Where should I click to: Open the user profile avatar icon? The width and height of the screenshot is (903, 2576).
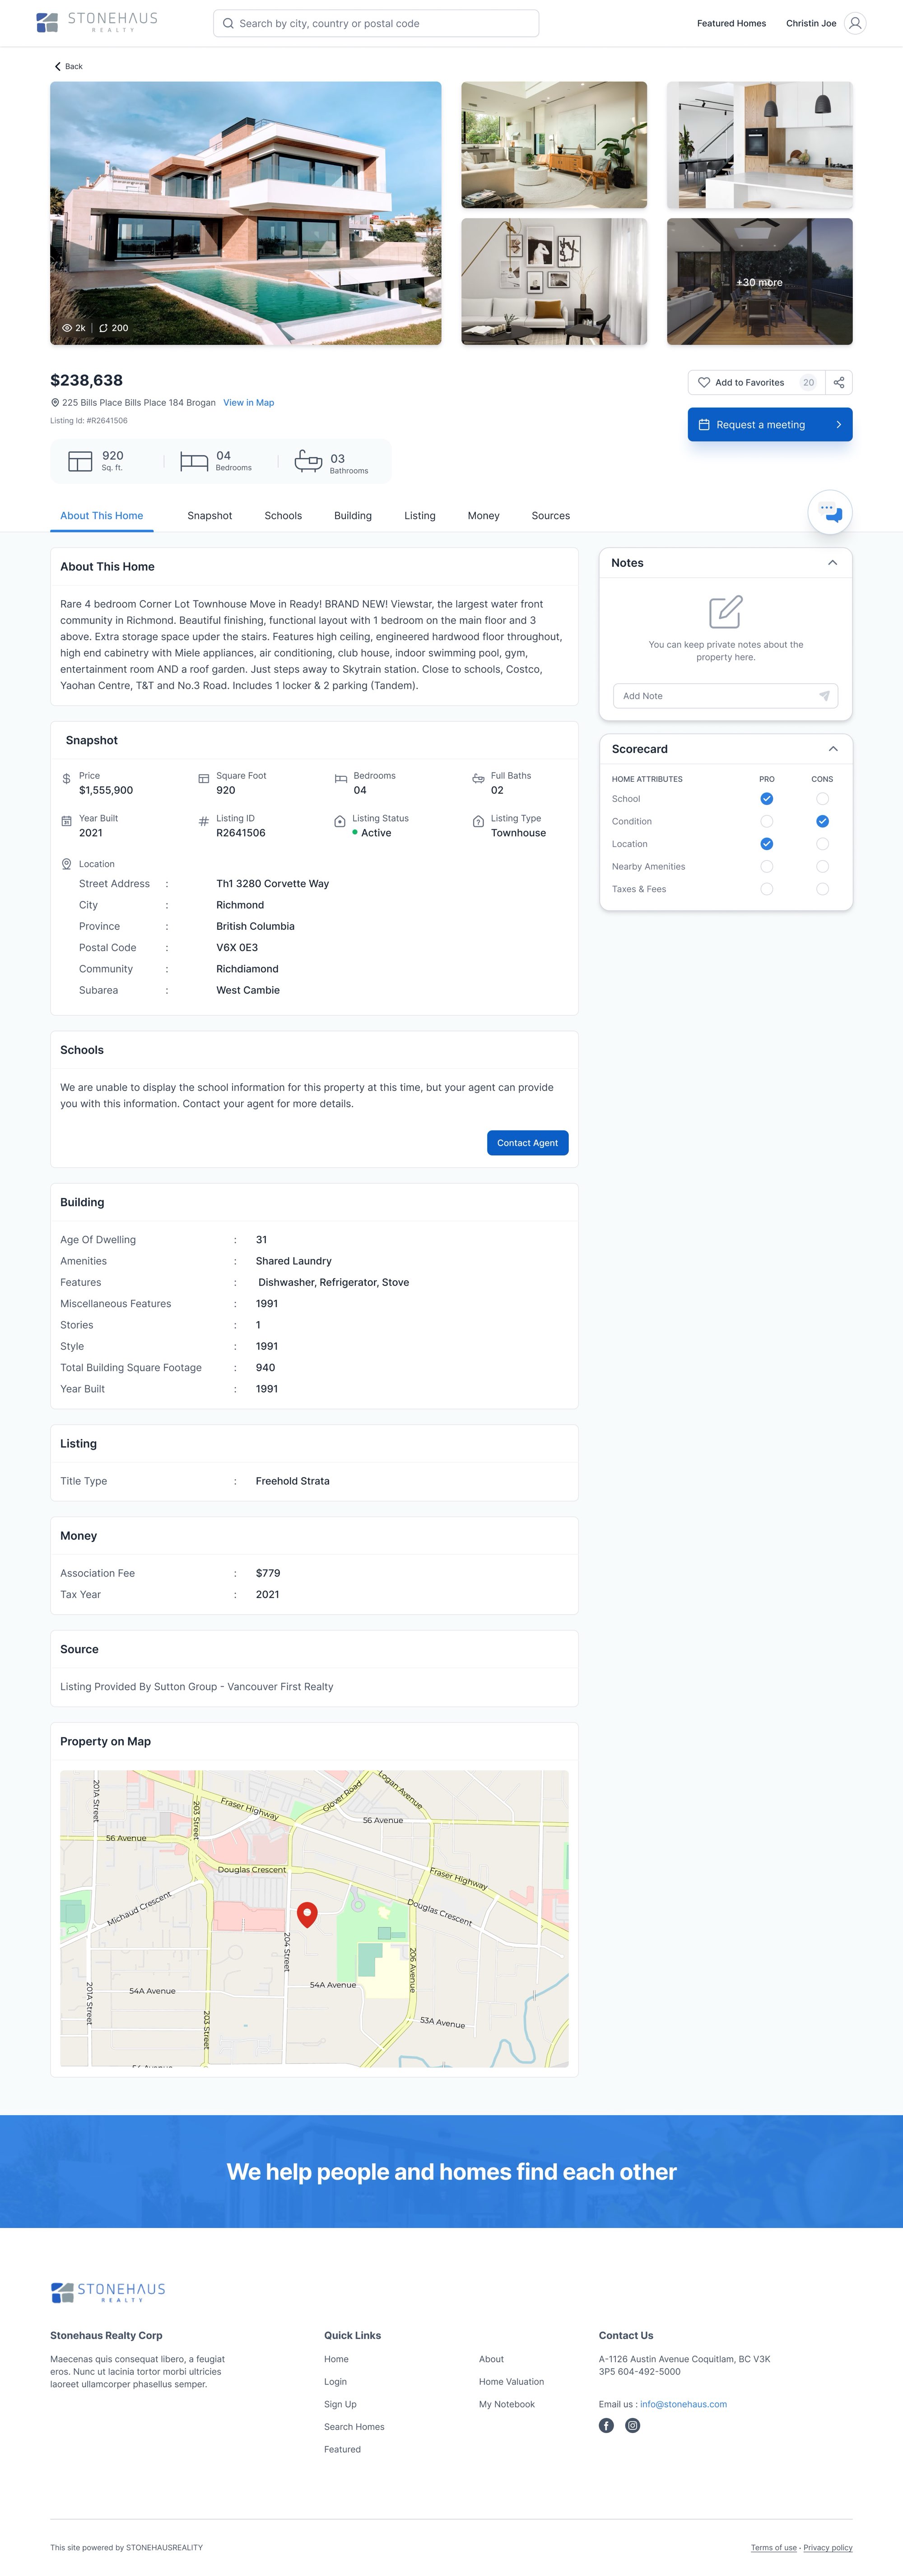point(855,23)
